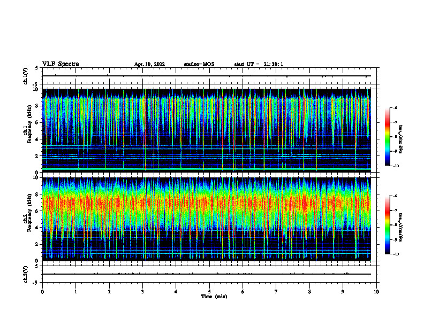Click the time axis tick label "0"

[x=42, y=292]
